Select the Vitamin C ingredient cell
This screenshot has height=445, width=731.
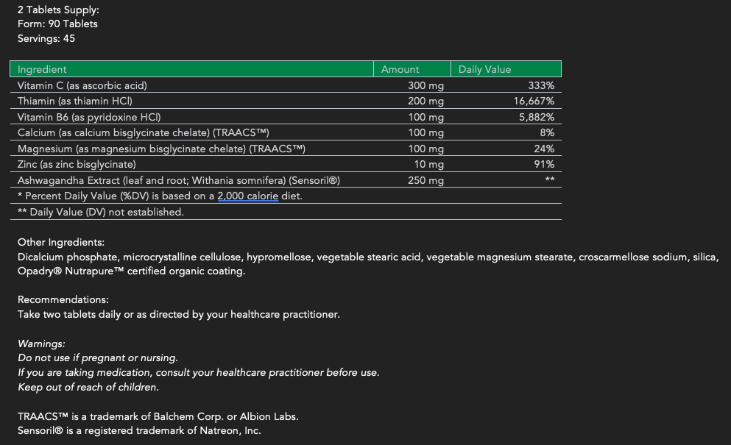(82, 85)
